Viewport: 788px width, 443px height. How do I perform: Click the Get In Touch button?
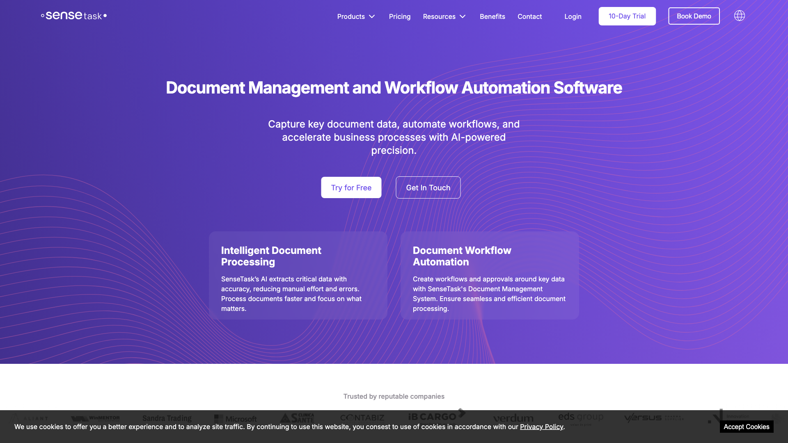(x=428, y=187)
